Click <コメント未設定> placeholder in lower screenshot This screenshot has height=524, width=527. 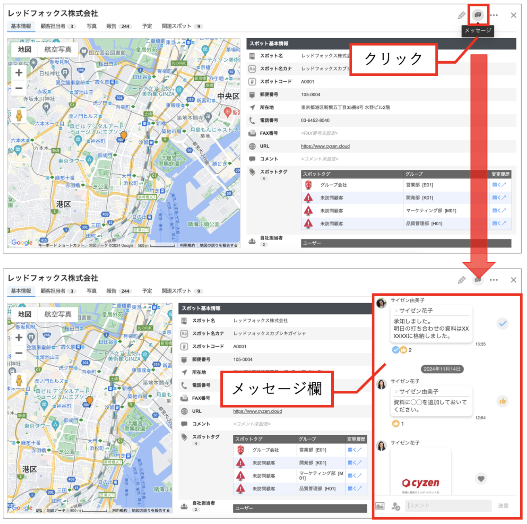coord(252,424)
